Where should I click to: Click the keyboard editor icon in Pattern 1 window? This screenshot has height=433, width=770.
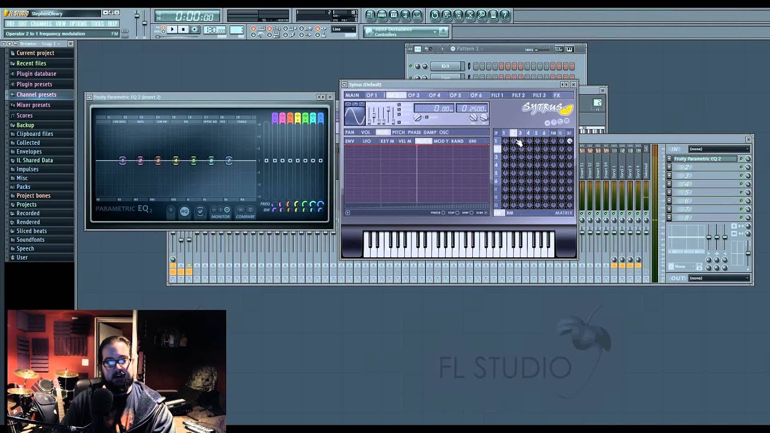pyautogui.click(x=570, y=49)
